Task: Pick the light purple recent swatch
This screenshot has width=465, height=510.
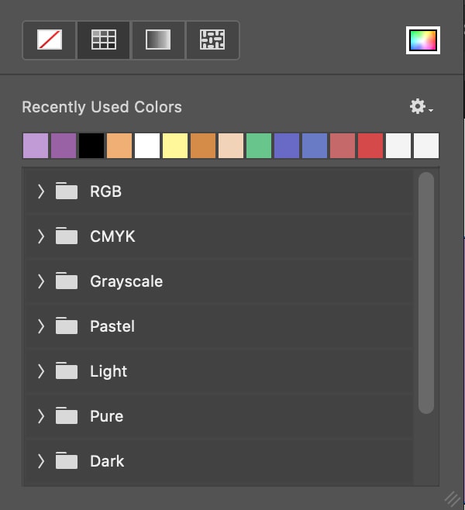Action: click(x=36, y=146)
